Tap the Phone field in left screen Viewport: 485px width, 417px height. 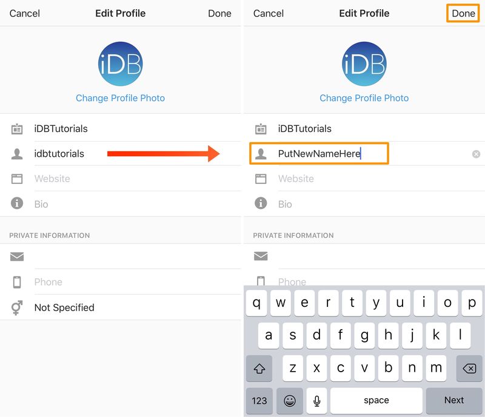[x=121, y=282]
